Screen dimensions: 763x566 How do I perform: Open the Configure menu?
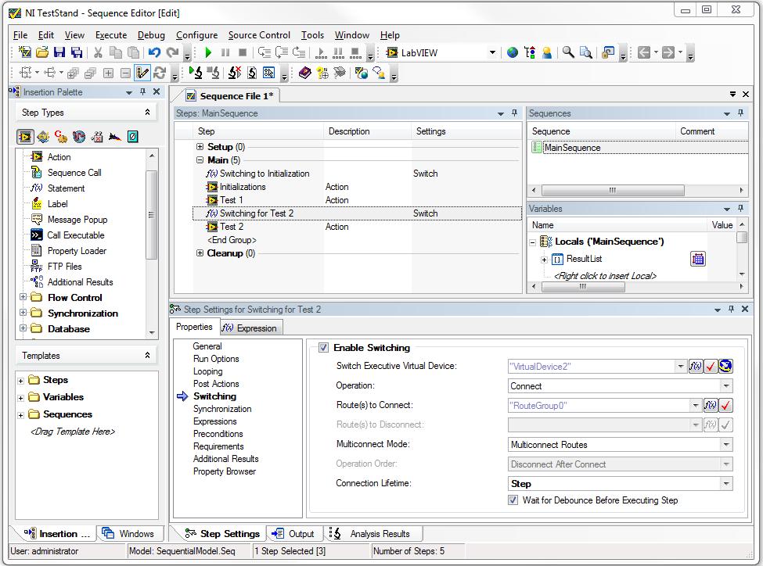pyautogui.click(x=196, y=35)
